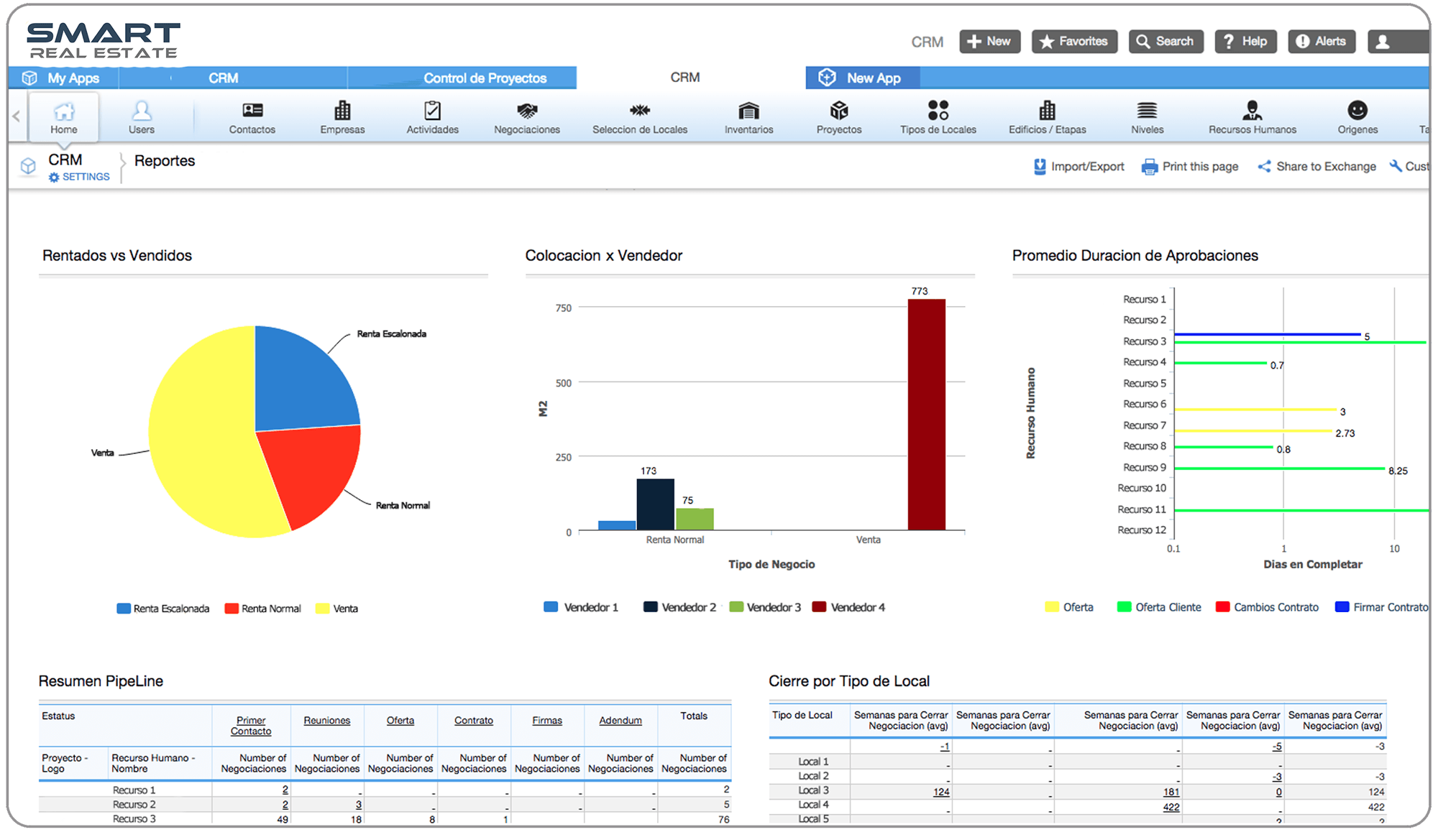The height and width of the screenshot is (832, 1438).
Task: Open Edificios / Etapas module
Action: [x=1047, y=117]
